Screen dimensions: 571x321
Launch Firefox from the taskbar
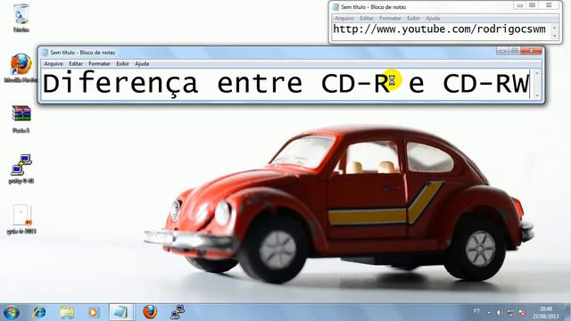[150, 312]
